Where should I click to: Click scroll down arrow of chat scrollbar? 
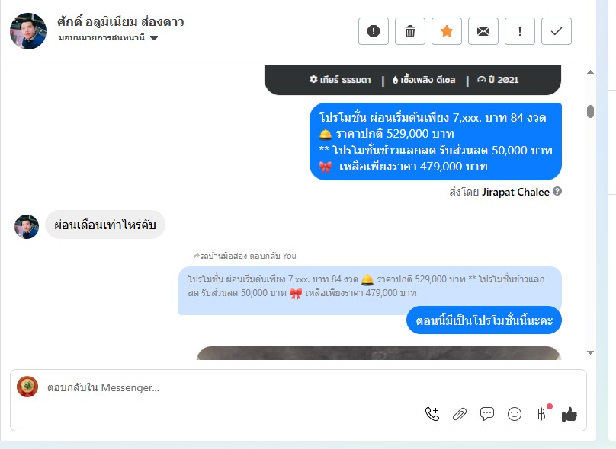point(590,352)
